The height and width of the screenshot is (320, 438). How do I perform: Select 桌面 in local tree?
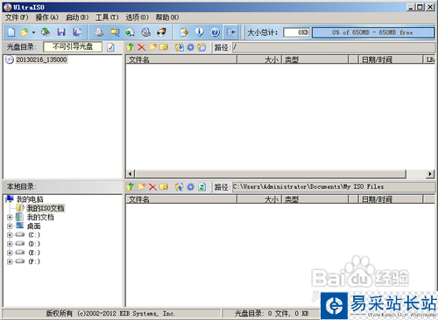34,226
